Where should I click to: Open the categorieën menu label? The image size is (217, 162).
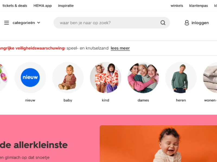[24, 23]
